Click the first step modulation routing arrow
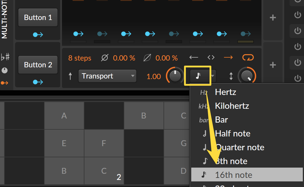 (78, 34)
